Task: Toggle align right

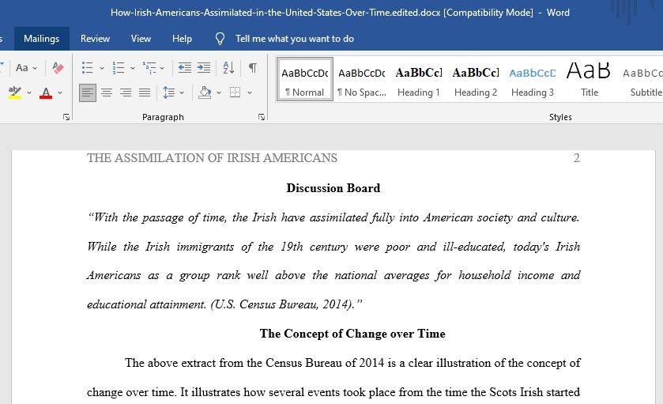Action: click(x=126, y=93)
